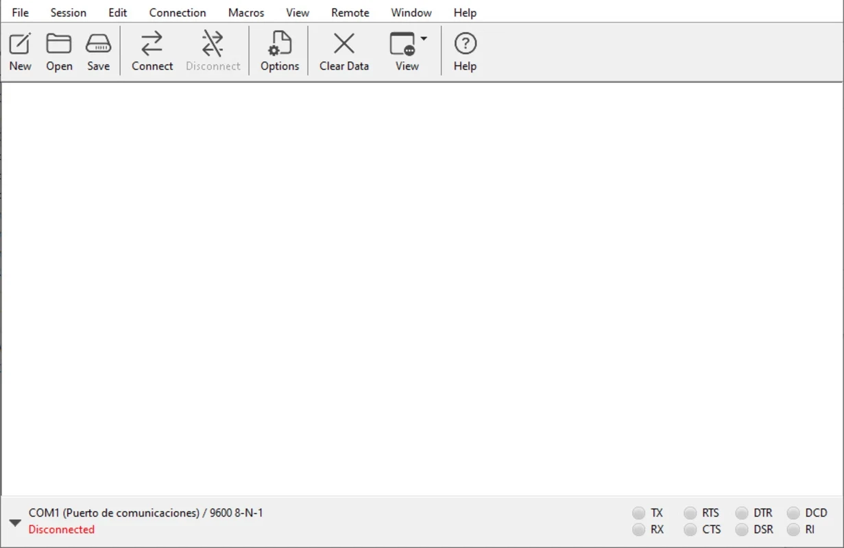Viewport: 844px width, 548px height.
Task: Open the Options settings icon
Action: tap(280, 51)
